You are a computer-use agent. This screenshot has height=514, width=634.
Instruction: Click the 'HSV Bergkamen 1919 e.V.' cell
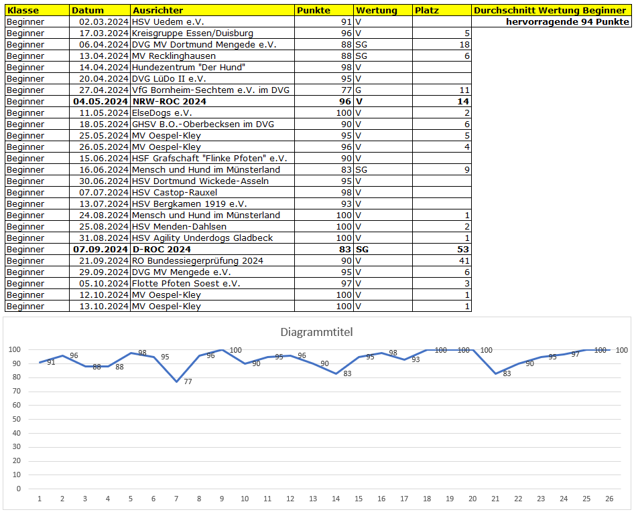tap(212, 203)
